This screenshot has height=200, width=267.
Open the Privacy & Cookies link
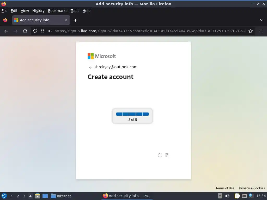pos(252,188)
